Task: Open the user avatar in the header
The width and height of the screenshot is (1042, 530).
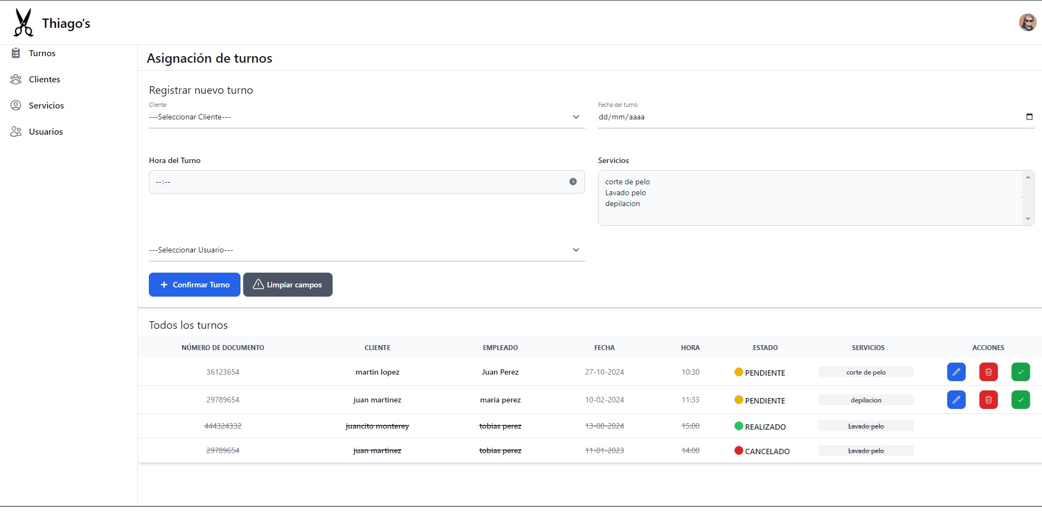Action: pyautogui.click(x=1028, y=22)
